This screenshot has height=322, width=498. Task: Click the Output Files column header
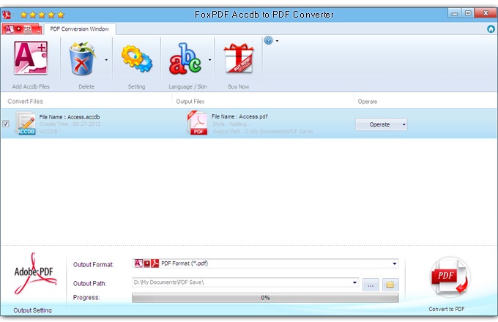190,102
